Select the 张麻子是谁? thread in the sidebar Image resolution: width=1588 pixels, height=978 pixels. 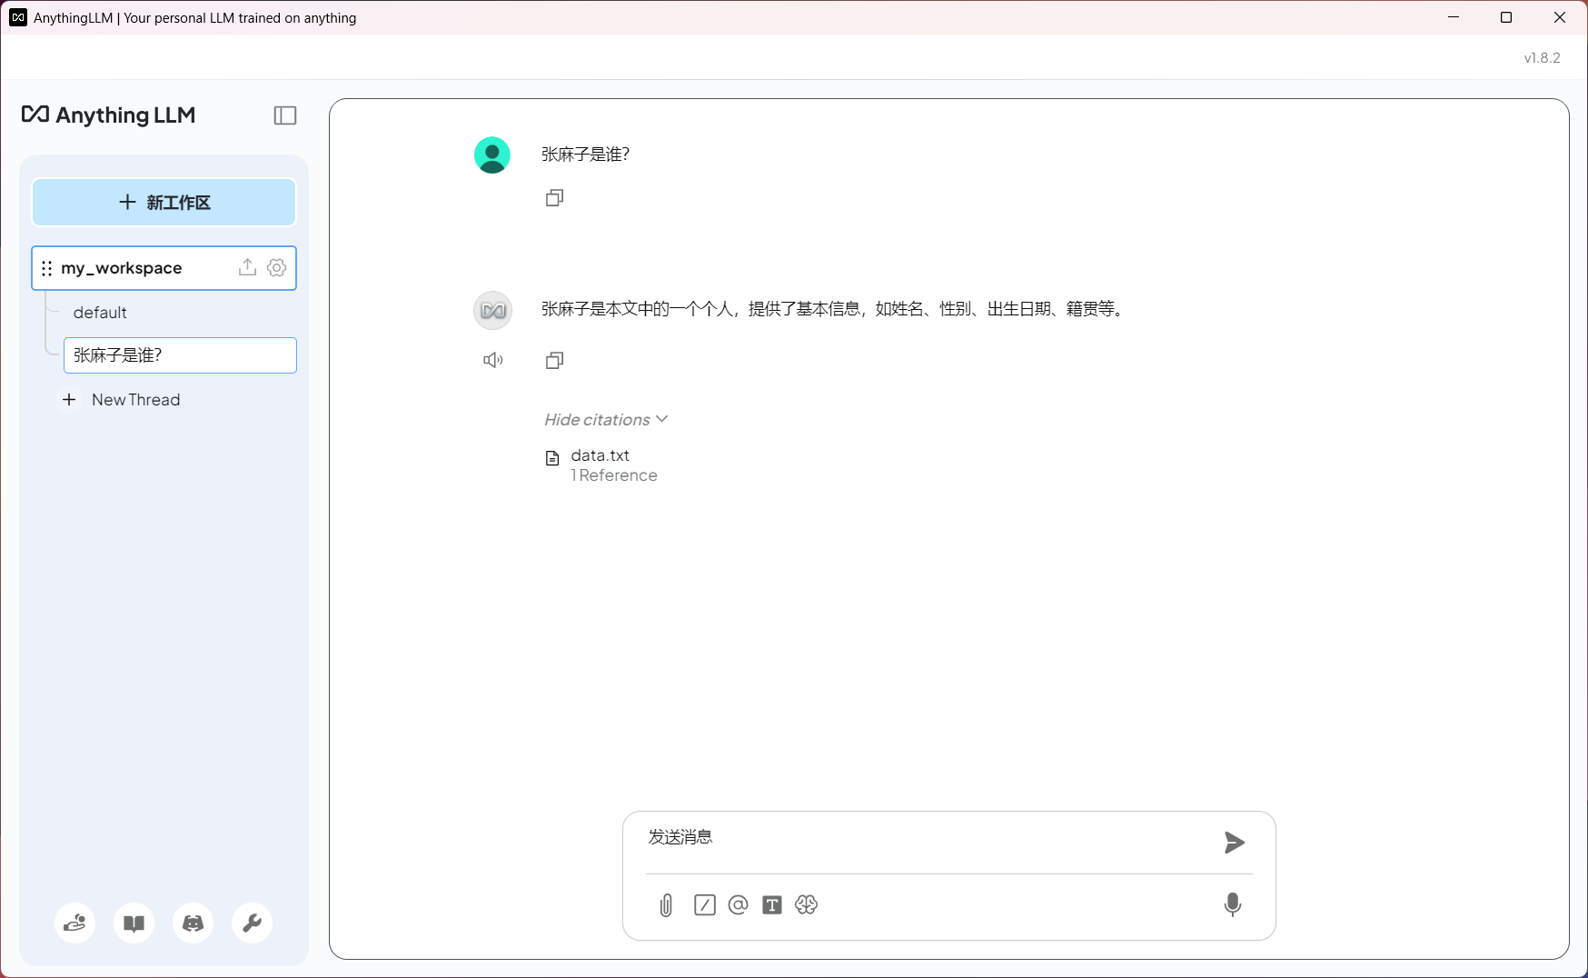pos(180,355)
